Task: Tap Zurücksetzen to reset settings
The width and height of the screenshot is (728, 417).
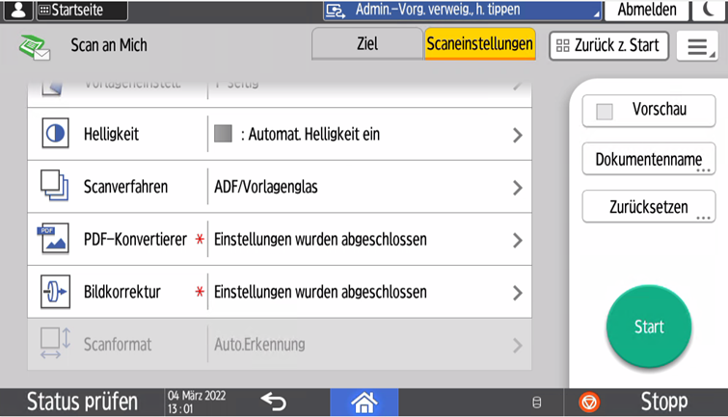Action: click(x=648, y=206)
